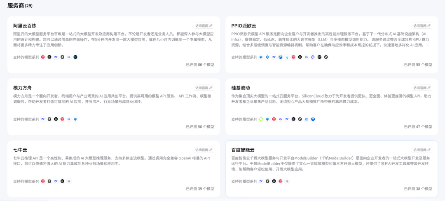Image resolution: width=445 pixels, height=201 pixels.
Task: Click the blue music-note shaped icon in 硅基流动 card
Action: (x=307, y=119)
